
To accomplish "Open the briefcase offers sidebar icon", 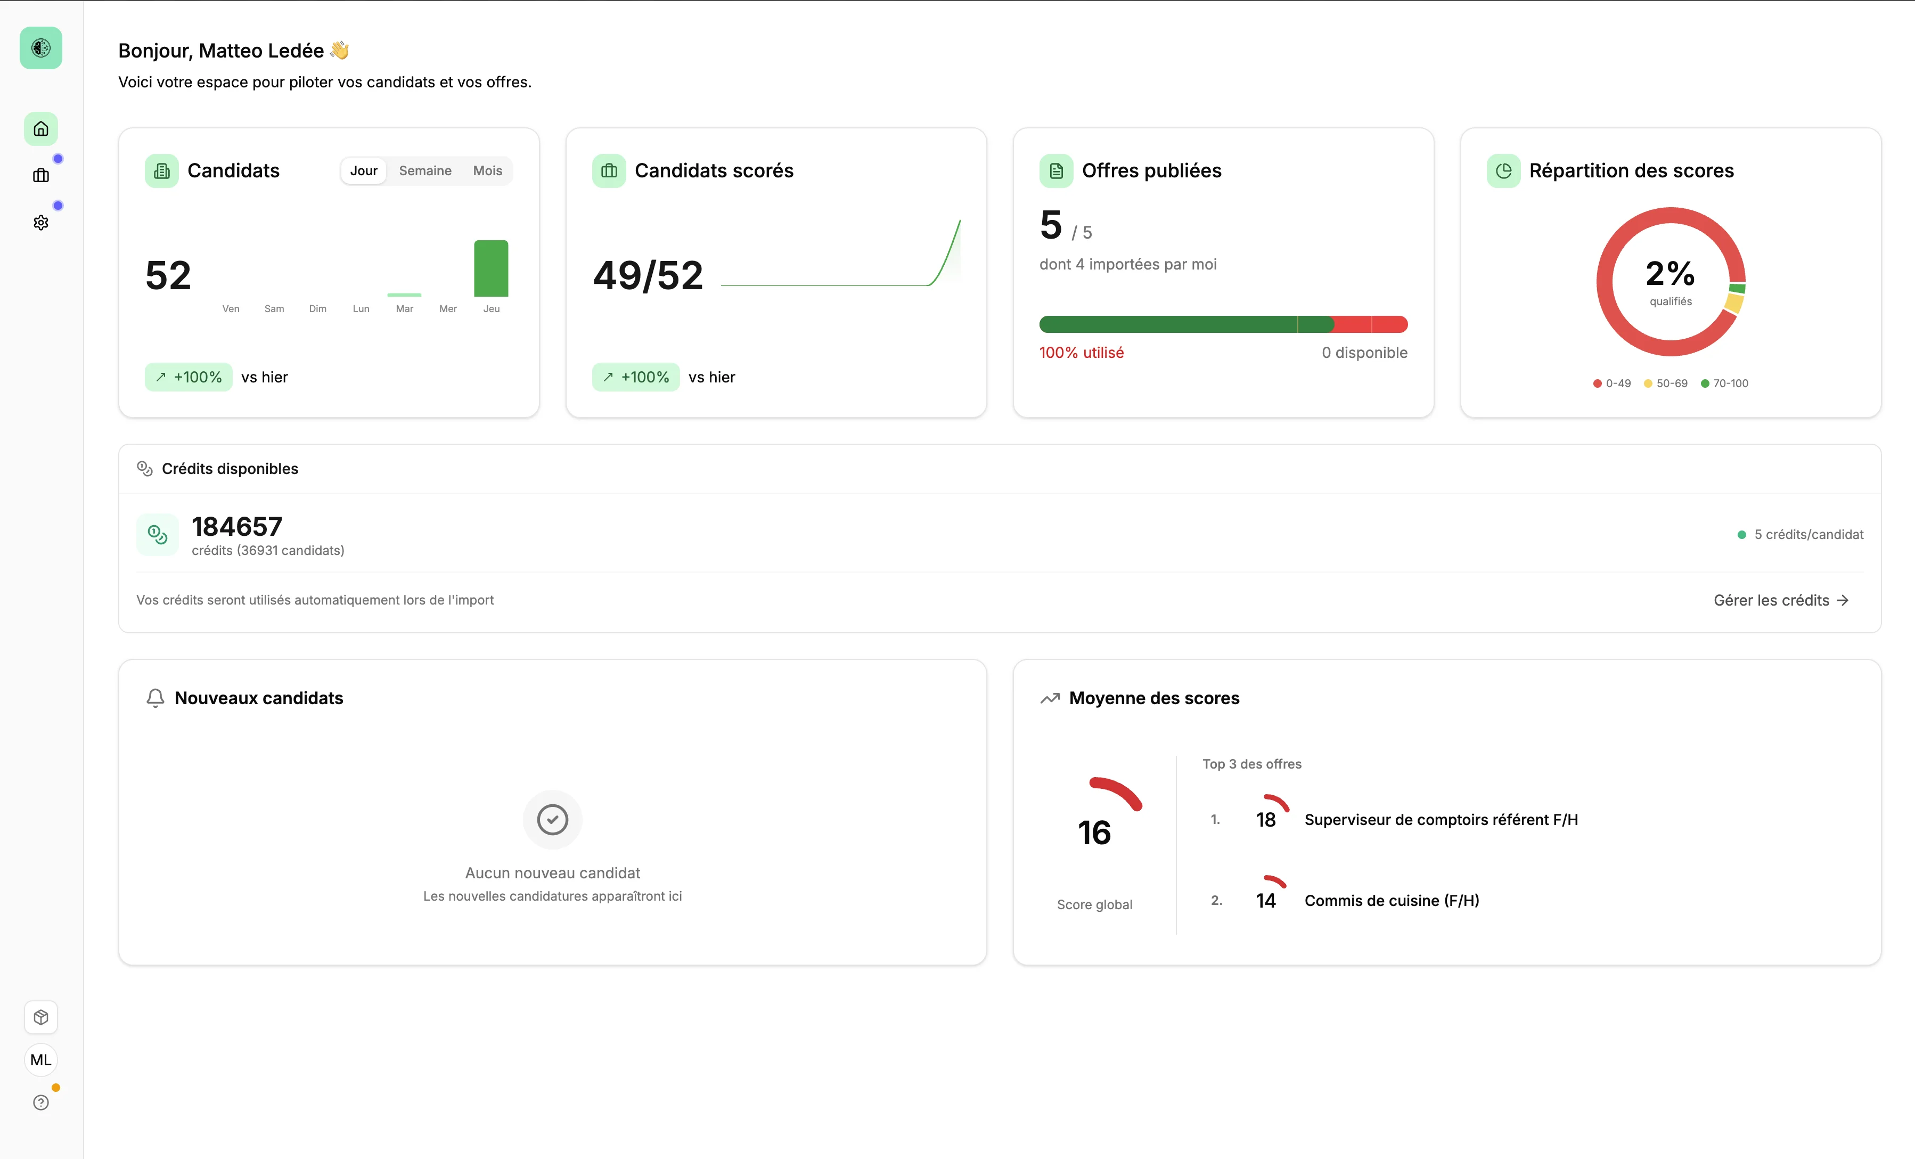I will coord(41,176).
